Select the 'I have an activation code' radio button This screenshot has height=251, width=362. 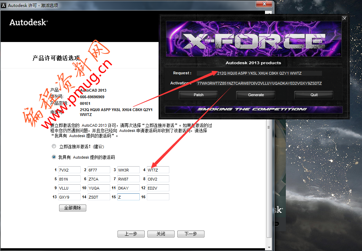coord(54,157)
